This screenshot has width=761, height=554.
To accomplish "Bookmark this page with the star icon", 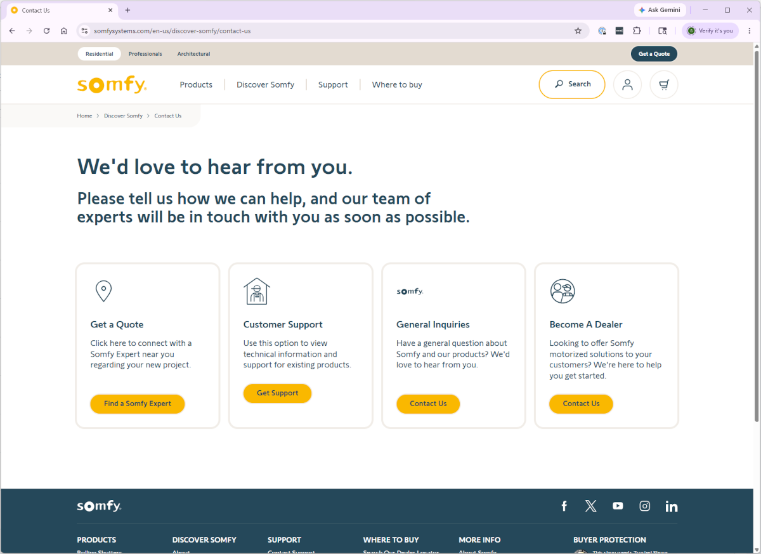I will click(578, 30).
